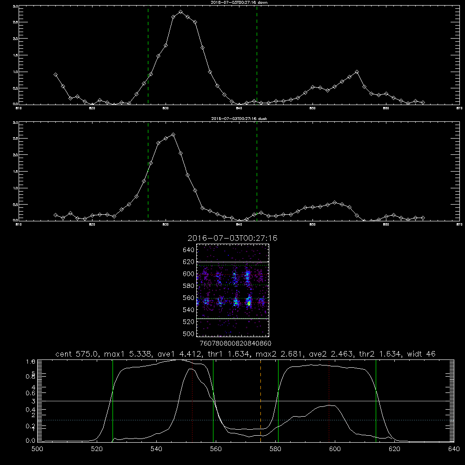Image resolution: width=465 pixels, height=465 pixels.
Task: Click the green vertical line near 525 in bottom plot
Action: coord(113,401)
